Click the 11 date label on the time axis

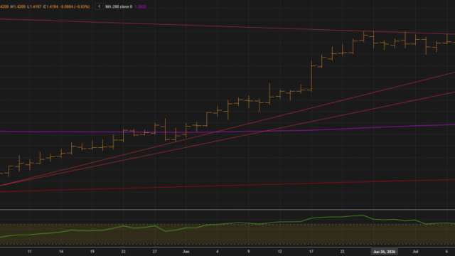pyautogui.click(x=30, y=252)
